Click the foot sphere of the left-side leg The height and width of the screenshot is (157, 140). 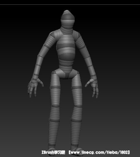pyautogui.click(x=52, y=151)
